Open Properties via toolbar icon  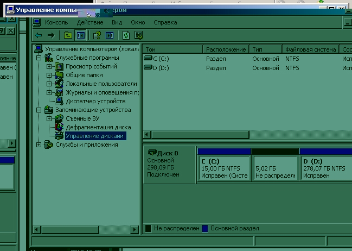(97, 35)
